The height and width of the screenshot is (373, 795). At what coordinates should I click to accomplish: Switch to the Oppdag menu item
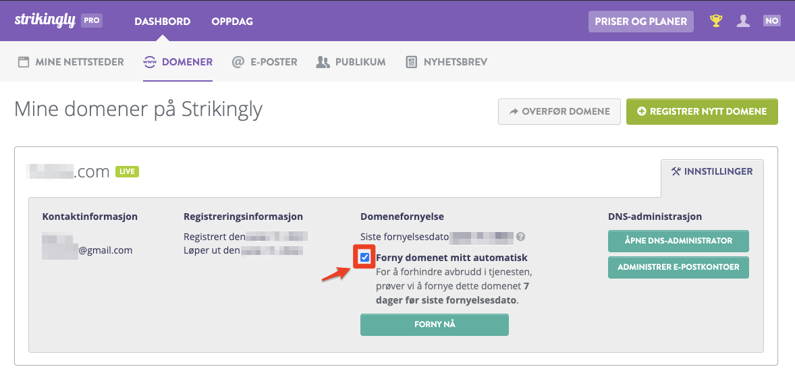click(x=232, y=22)
